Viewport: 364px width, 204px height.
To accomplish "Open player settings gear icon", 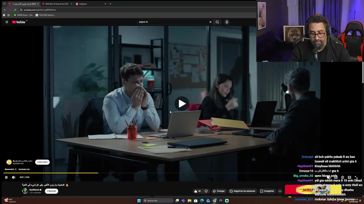I will (343, 177).
